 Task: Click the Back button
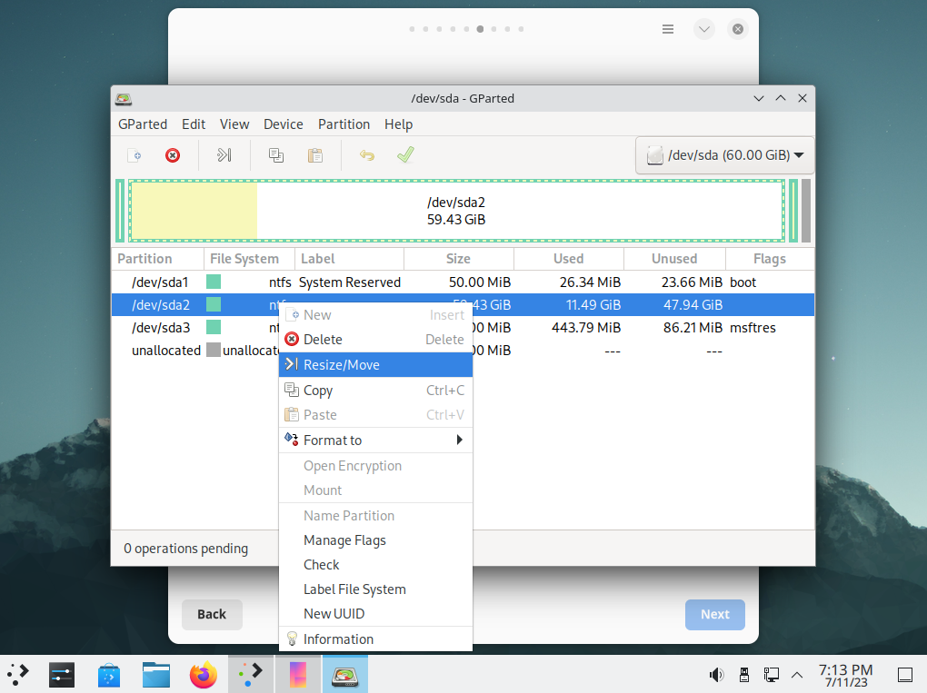(212, 614)
